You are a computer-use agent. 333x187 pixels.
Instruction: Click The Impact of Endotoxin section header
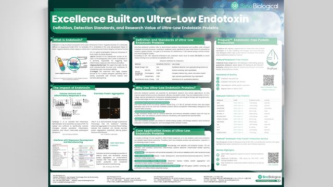click(73, 88)
